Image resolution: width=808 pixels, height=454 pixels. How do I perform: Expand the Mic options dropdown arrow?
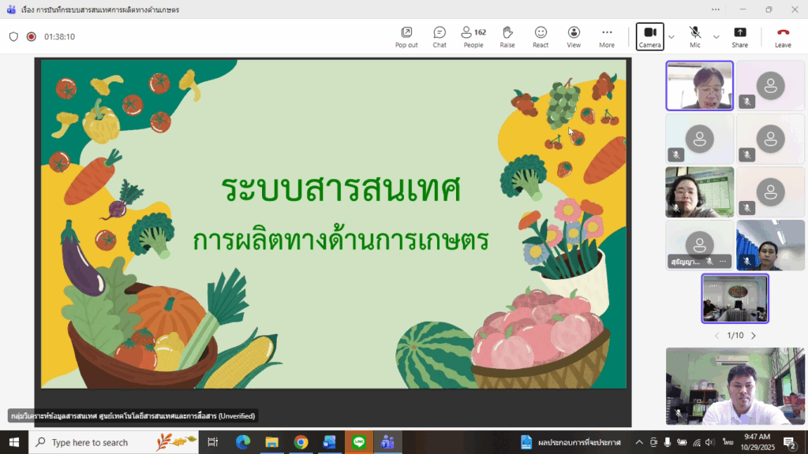pos(716,36)
